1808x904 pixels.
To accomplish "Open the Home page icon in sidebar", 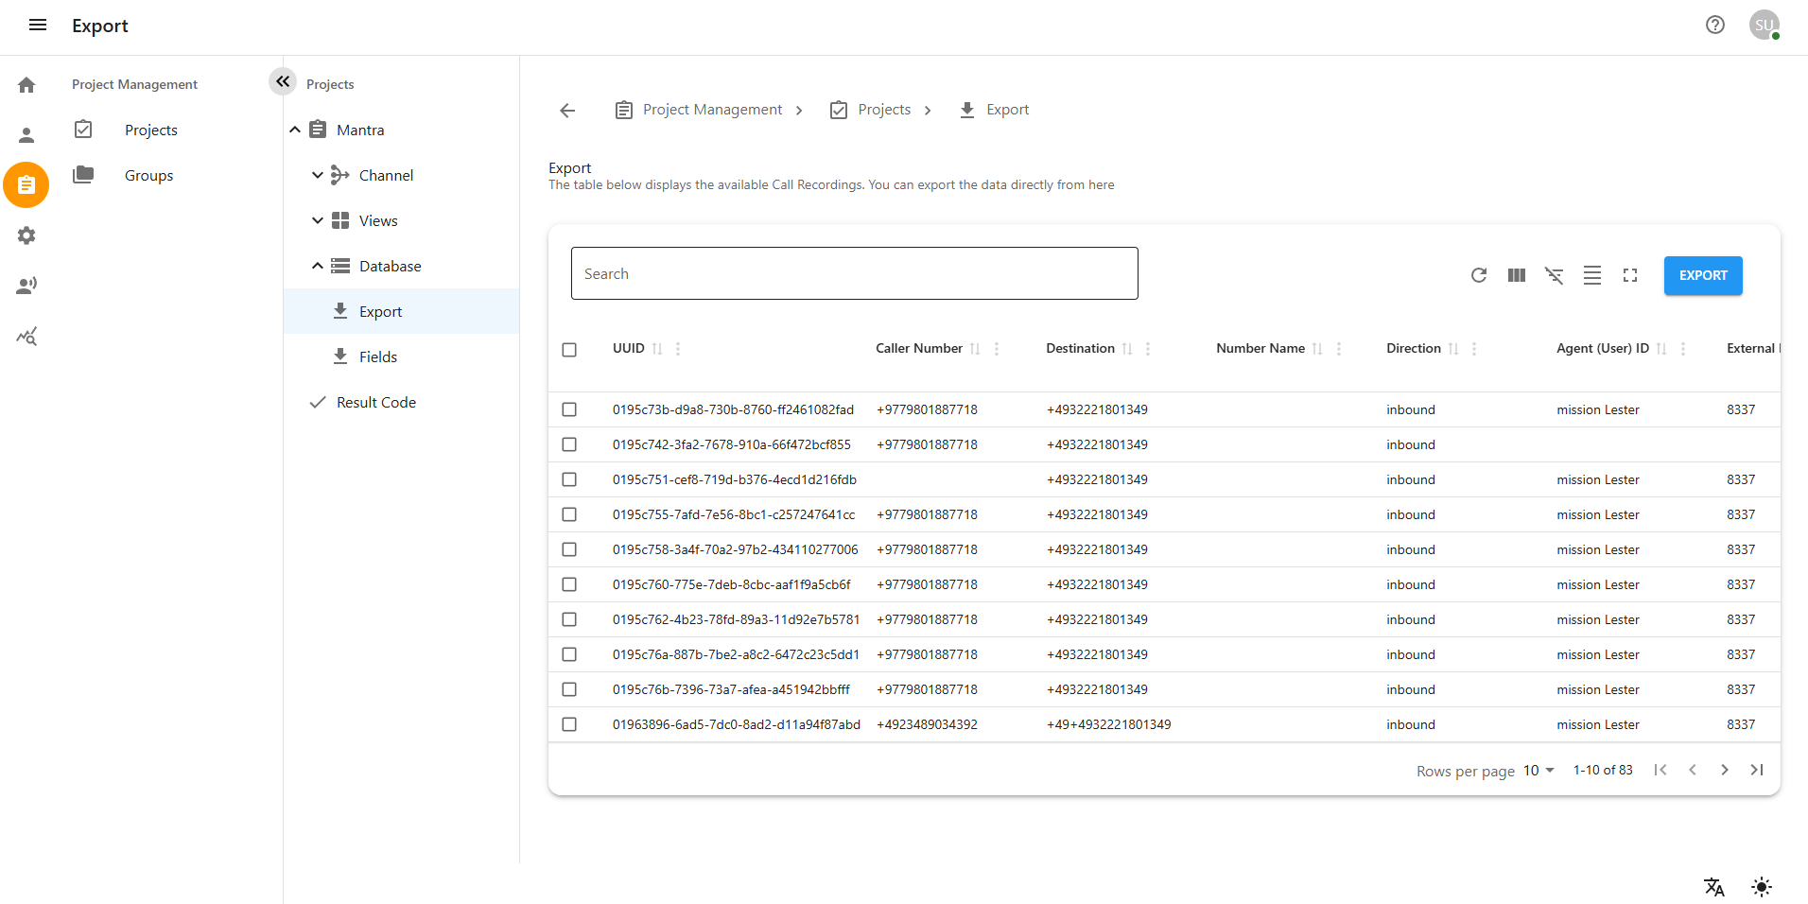I will (x=26, y=84).
